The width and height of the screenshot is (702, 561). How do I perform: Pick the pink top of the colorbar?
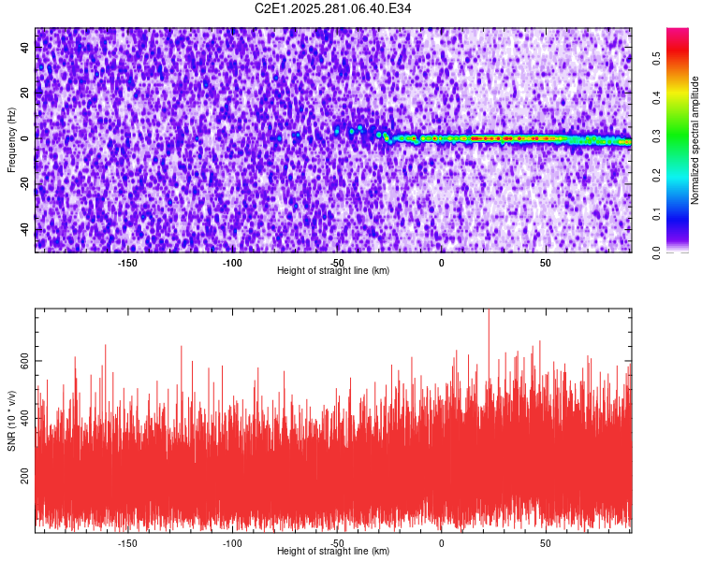point(678,37)
